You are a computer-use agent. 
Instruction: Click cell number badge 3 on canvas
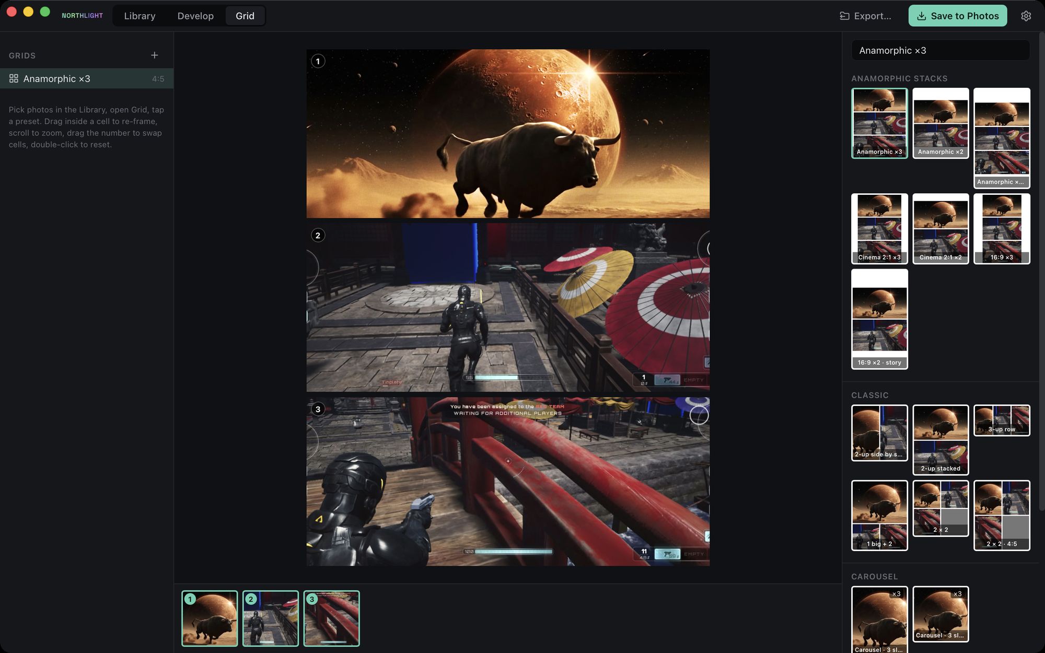click(x=318, y=409)
